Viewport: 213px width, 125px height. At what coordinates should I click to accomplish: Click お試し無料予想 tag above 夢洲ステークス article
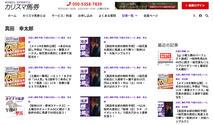pyautogui.click(x=35, y=97)
